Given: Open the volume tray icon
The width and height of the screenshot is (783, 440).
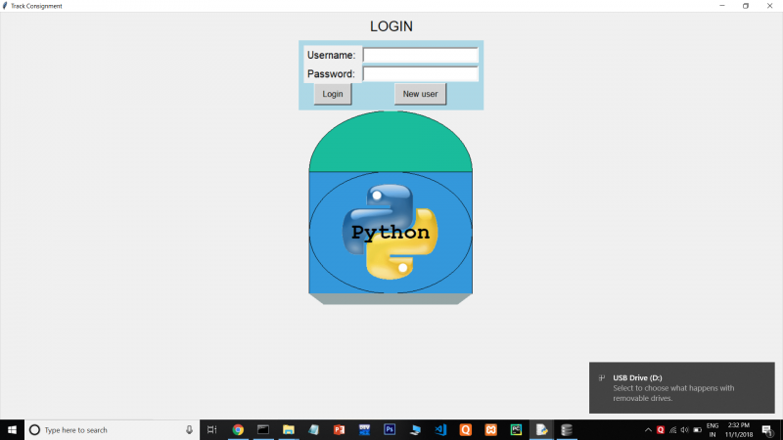Looking at the screenshot, I should pyautogui.click(x=684, y=429).
